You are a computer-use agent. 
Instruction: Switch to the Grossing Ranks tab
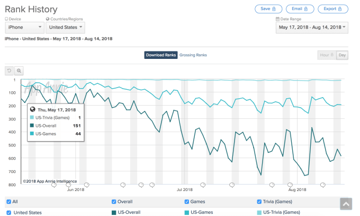pyautogui.click(x=193, y=55)
